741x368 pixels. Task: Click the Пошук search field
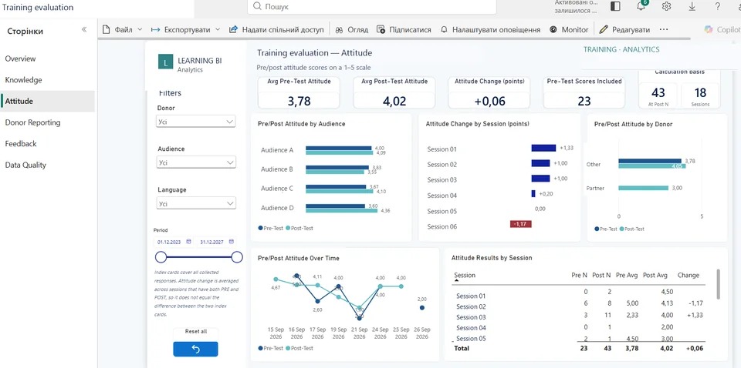pyautogui.click(x=372, y=7)
